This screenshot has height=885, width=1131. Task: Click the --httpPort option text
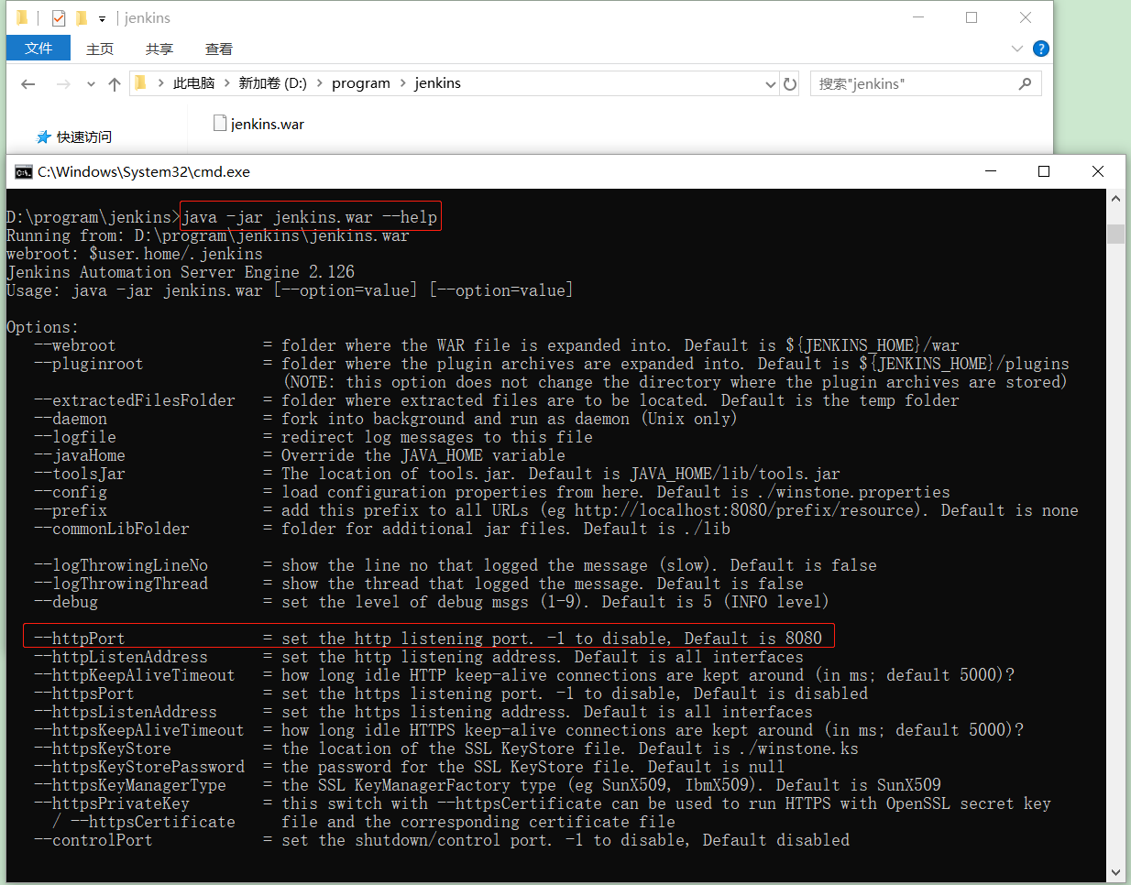tap(79, 639)
